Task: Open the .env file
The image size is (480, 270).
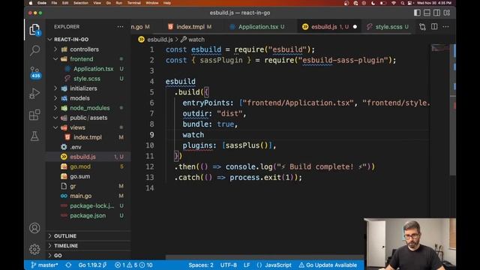Action: point(76,147)
